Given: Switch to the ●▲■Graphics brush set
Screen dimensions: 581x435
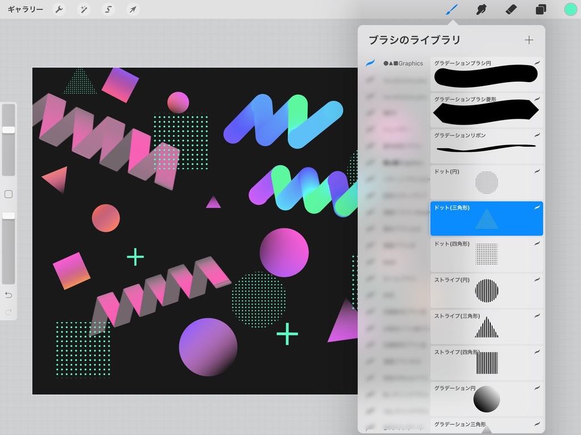Looking at the screenshot, I should click(403, 63).
